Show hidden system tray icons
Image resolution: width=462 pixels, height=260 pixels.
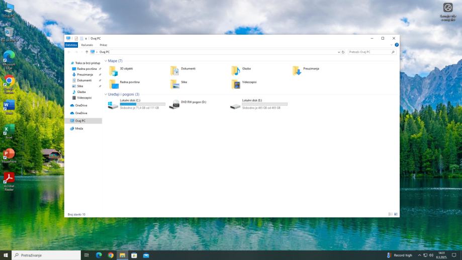[x=419, y=255]
